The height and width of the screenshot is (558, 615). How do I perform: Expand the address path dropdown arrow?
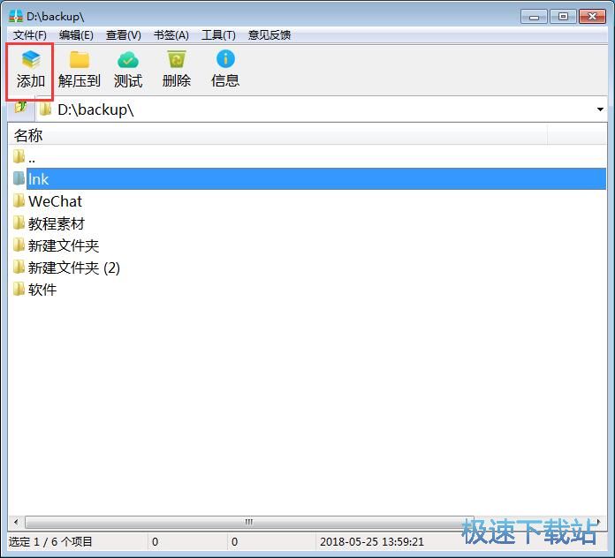tap(600, 109)
